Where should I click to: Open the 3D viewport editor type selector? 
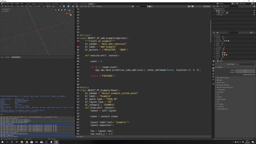[x=2, y=6]
